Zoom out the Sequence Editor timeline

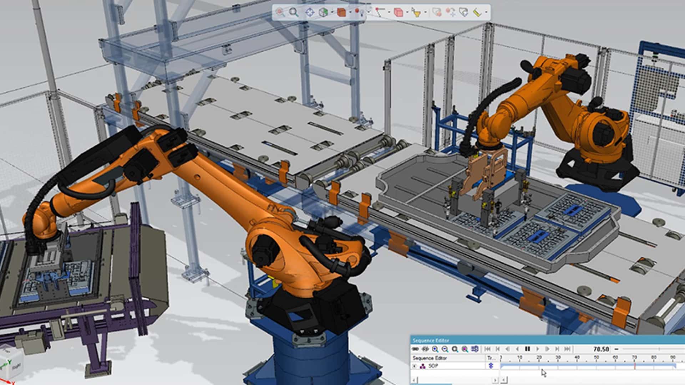pyautogui.click(x=445, y=349)
